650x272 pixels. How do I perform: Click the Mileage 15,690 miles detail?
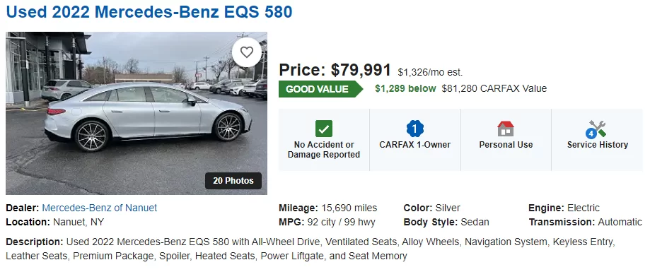328,208
